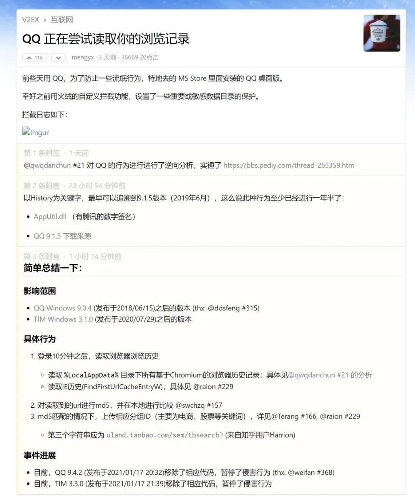Screen dimensions: 415x497
Task: Click the @weifan #368 mention
Action: click(x=310, y=472)
